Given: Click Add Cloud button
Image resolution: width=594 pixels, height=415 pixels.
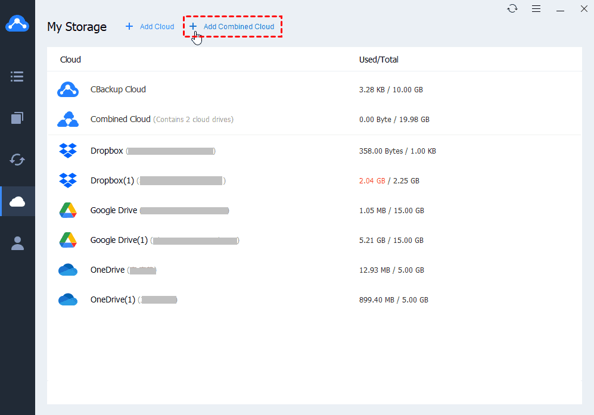Looking at the screenshot, I should coord(150,27).
